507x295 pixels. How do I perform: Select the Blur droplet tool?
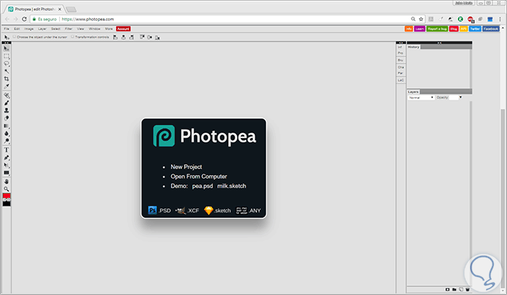[7, 134]
